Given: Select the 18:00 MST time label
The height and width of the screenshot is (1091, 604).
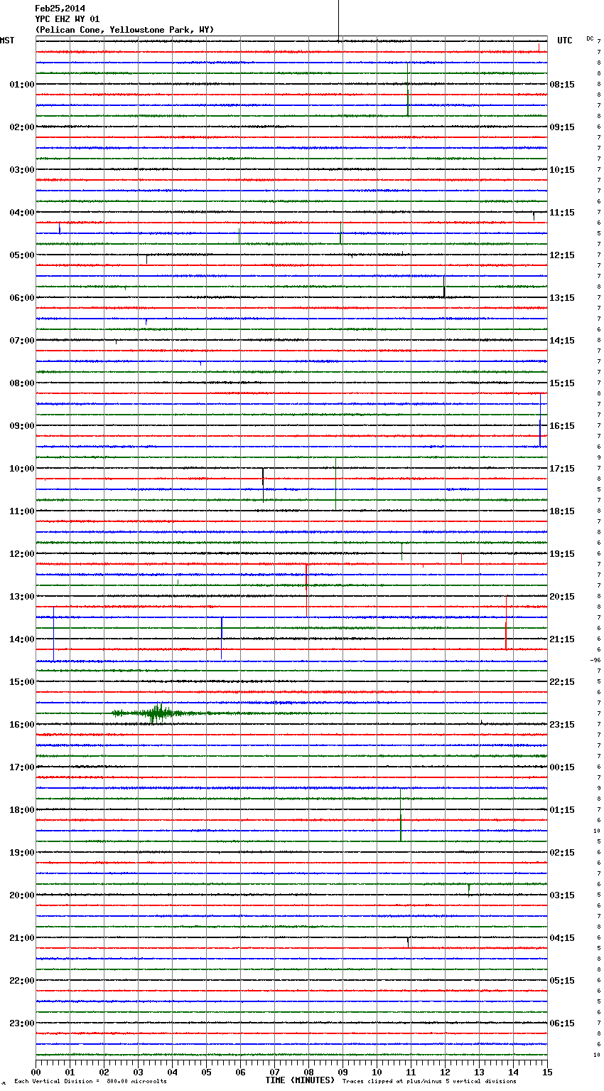Looking at the screenshot, I should pyautogui.click(x=22, y=810).
